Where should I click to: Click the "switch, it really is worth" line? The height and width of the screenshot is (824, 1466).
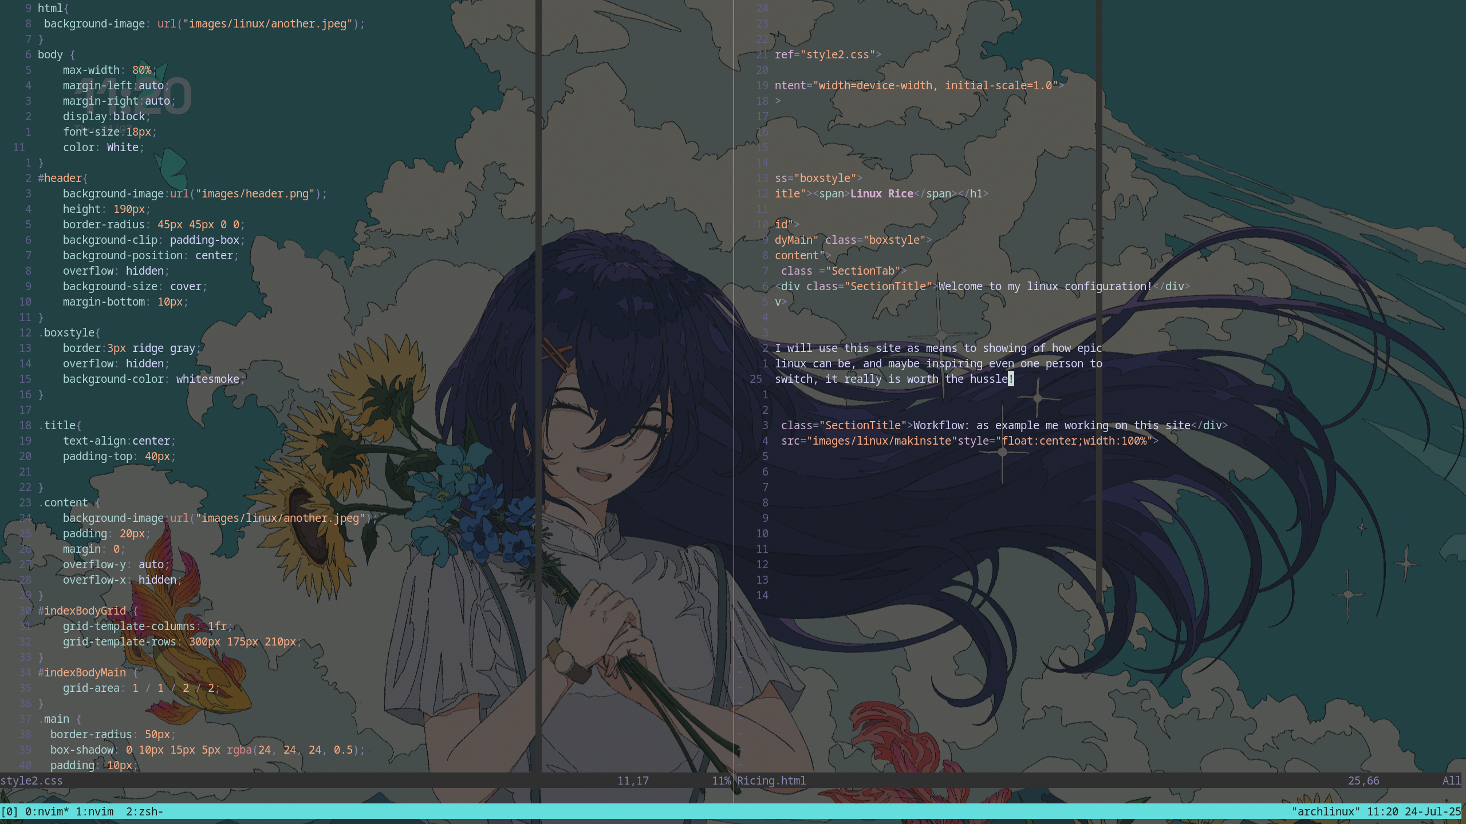coord(894,379)
